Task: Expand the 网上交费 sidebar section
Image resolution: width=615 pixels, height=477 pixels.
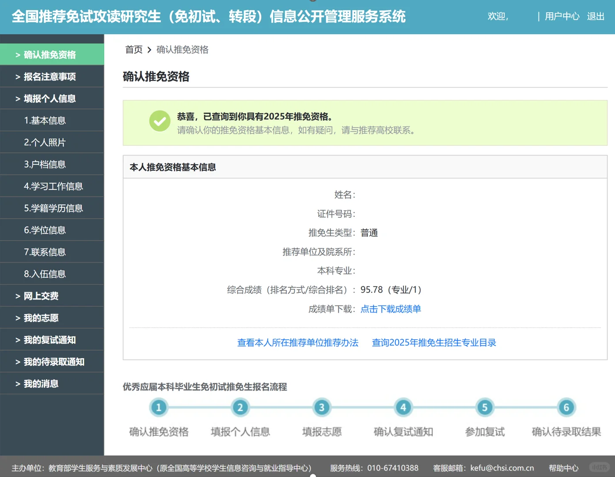Action: [42, 296]
